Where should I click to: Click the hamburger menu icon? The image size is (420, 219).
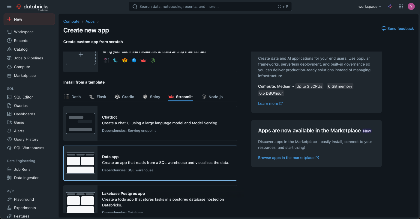[9, 7]
